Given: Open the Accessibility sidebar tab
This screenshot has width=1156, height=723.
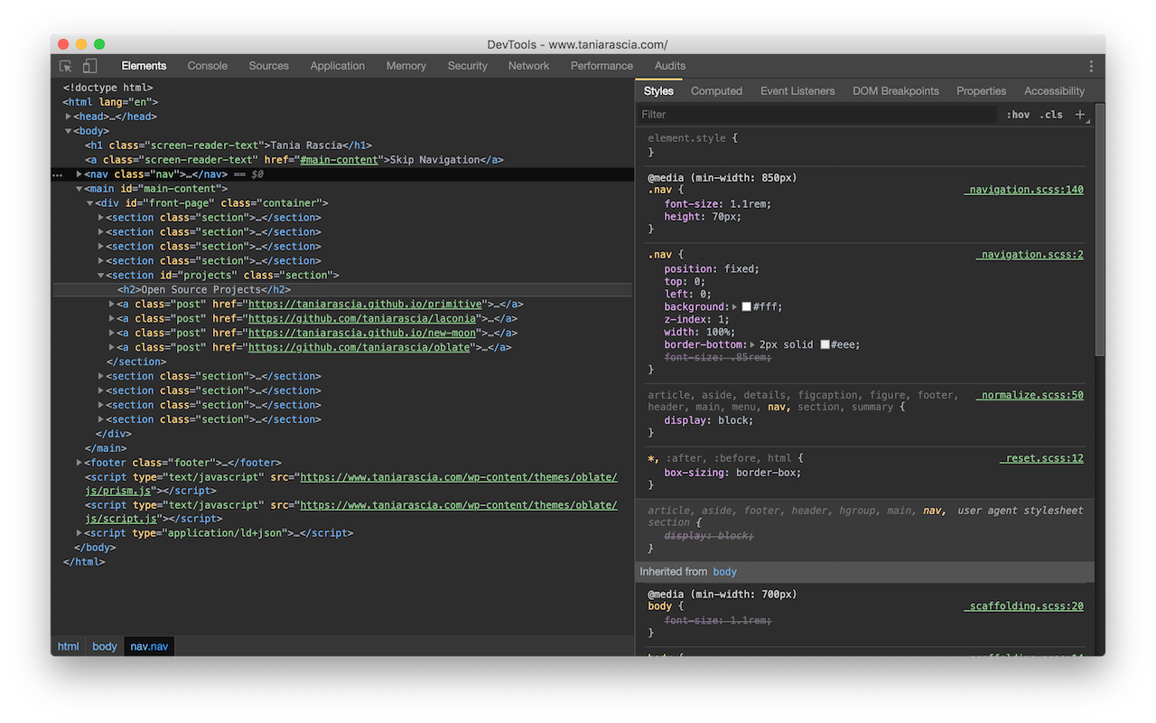Looking at the screenshot, I should coord(1054,91).
